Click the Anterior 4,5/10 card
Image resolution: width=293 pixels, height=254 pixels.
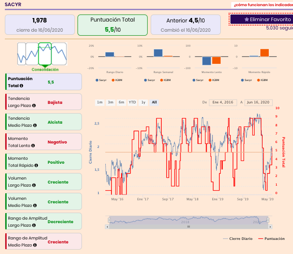coord(185,25)
